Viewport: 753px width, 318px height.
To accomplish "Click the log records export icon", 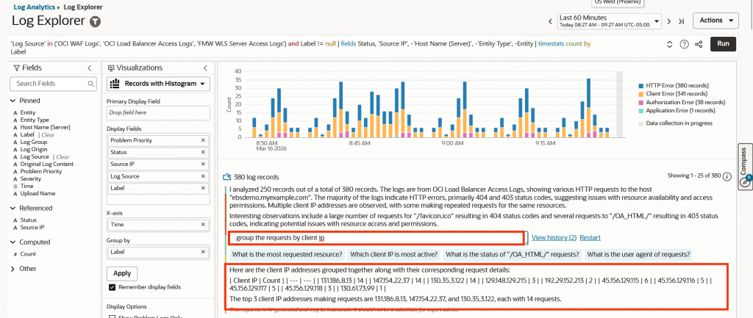I will click(227, 177).
